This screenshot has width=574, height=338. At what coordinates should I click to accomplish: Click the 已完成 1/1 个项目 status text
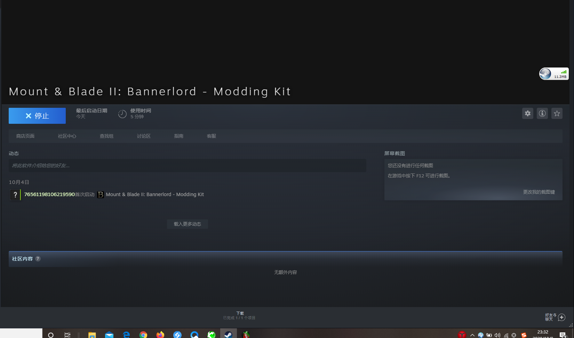coord(239,318)
